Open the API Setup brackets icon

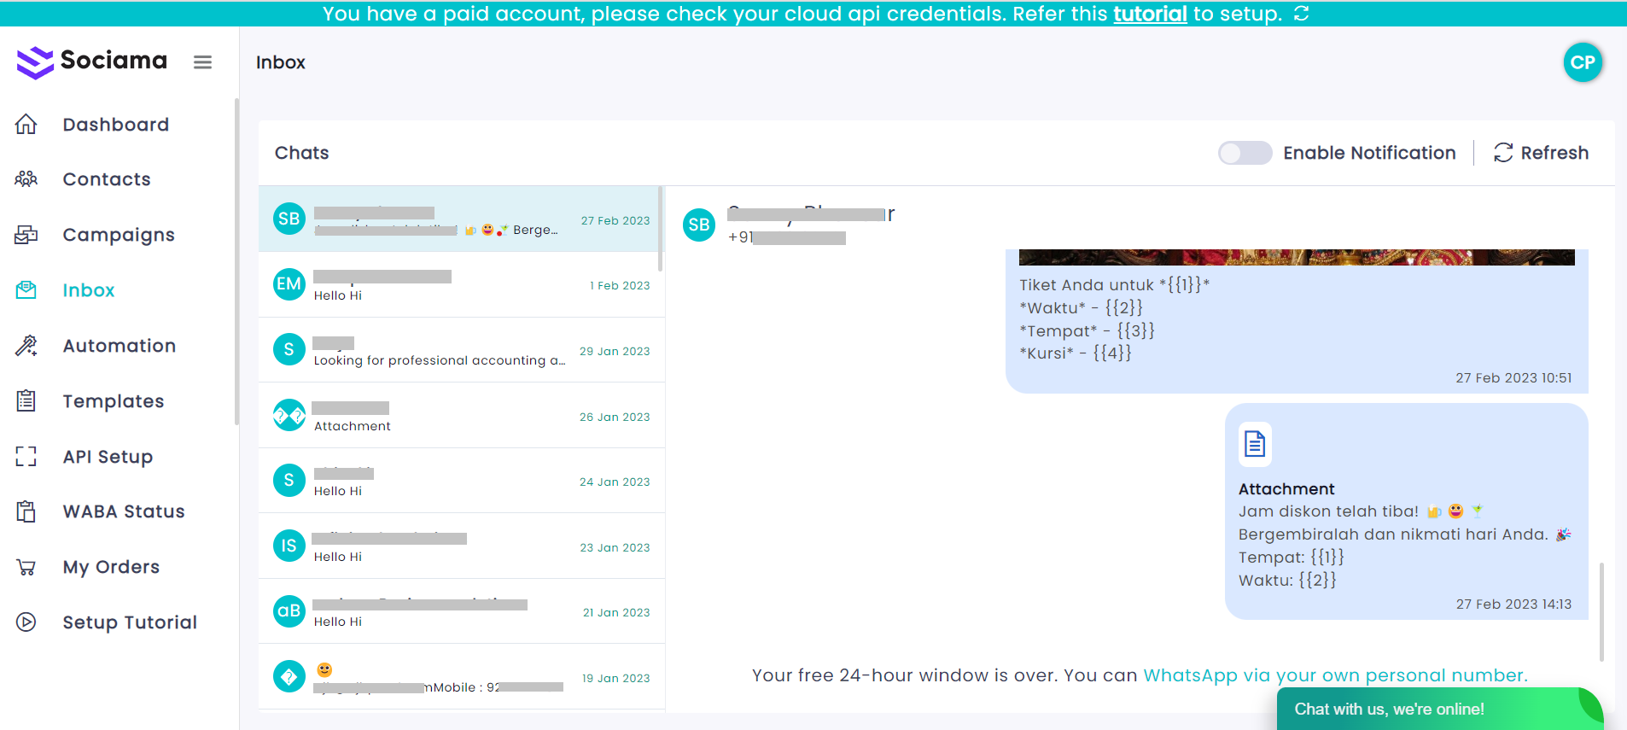tap(26, 457)
